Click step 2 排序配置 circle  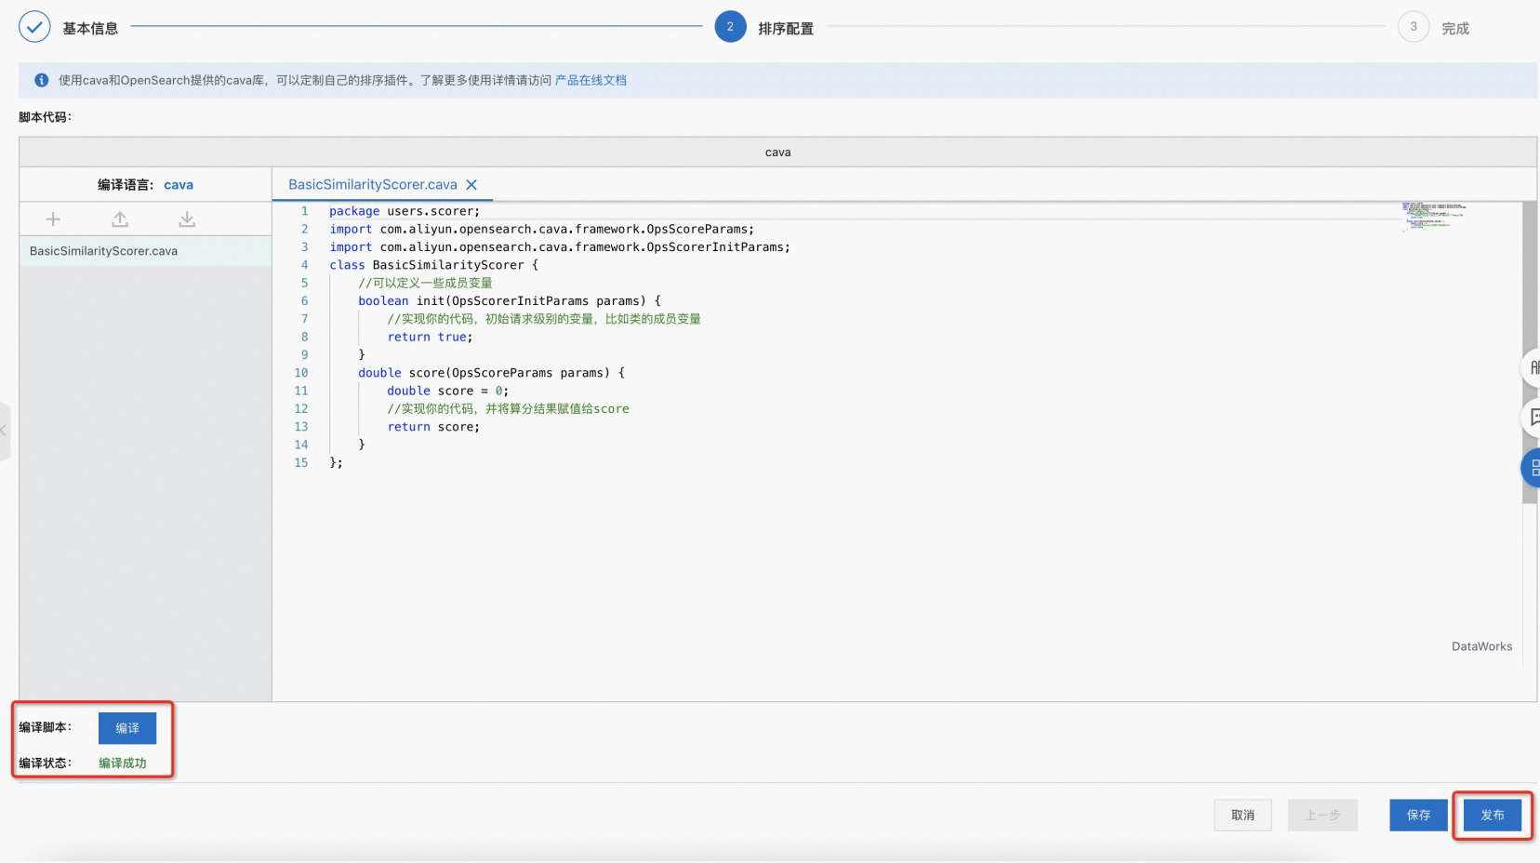click(x=730, y=27)
